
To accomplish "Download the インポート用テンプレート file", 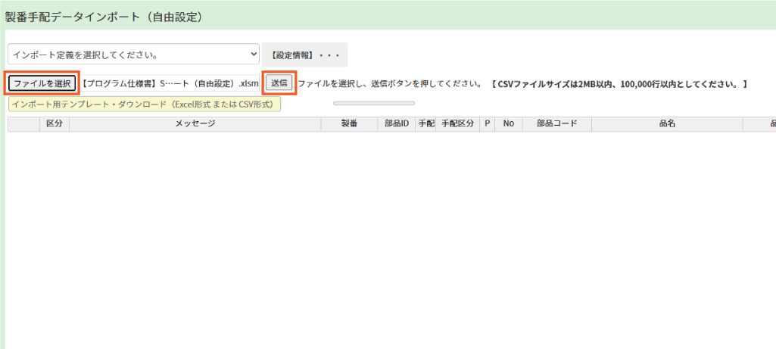I will [x=145, y=104].
